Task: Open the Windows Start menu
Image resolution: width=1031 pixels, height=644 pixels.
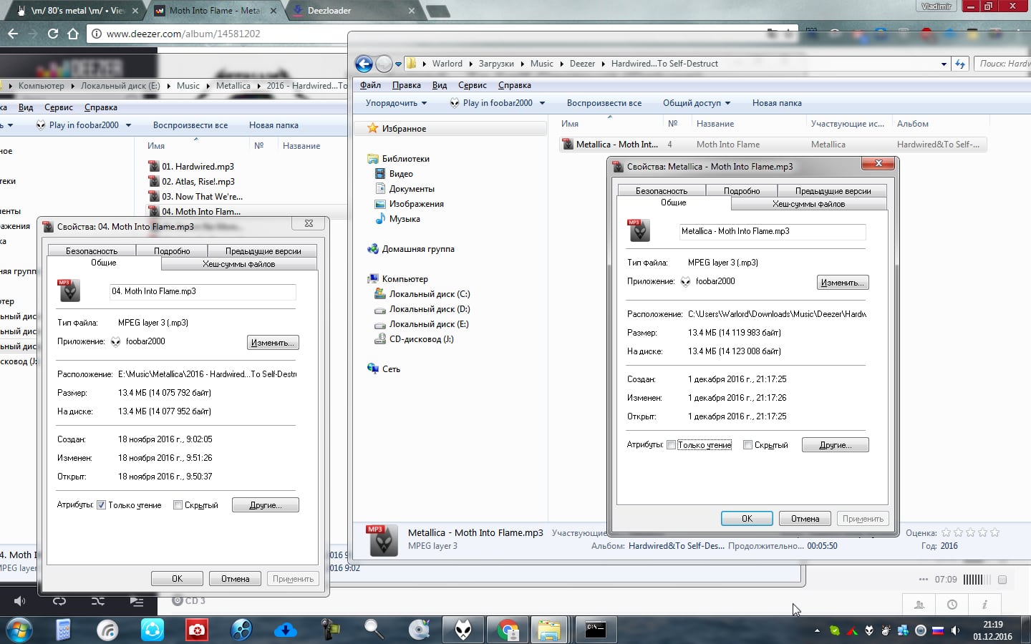Action: pyautogui.click(x=19, y=630)
